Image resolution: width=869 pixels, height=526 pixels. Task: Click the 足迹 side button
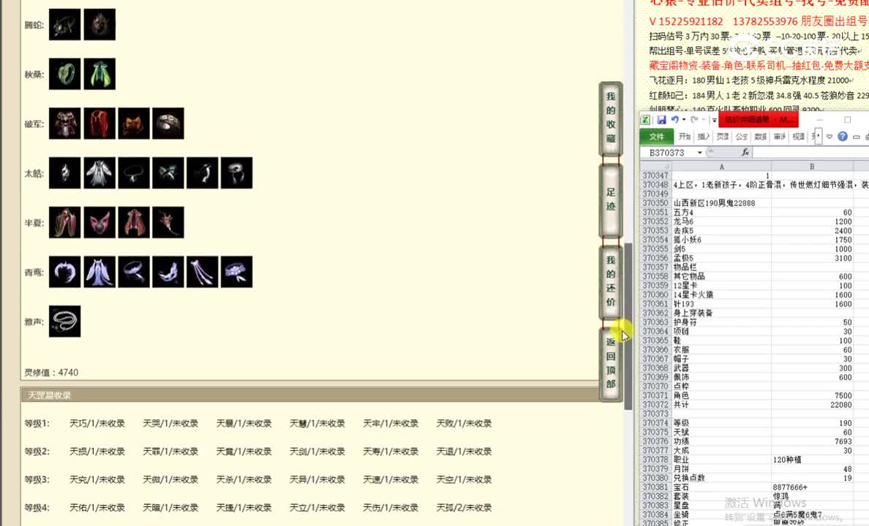point(611,200)
